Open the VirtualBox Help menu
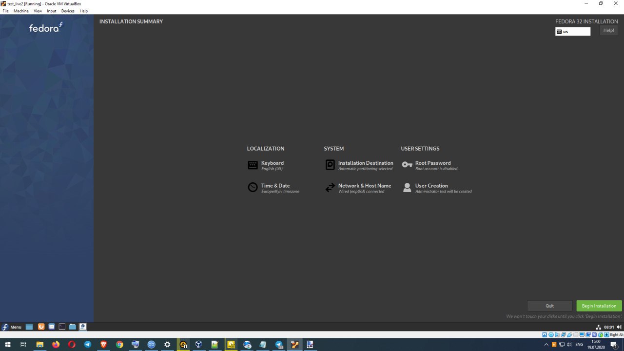The image size is (624, 351). coord(83,11)
